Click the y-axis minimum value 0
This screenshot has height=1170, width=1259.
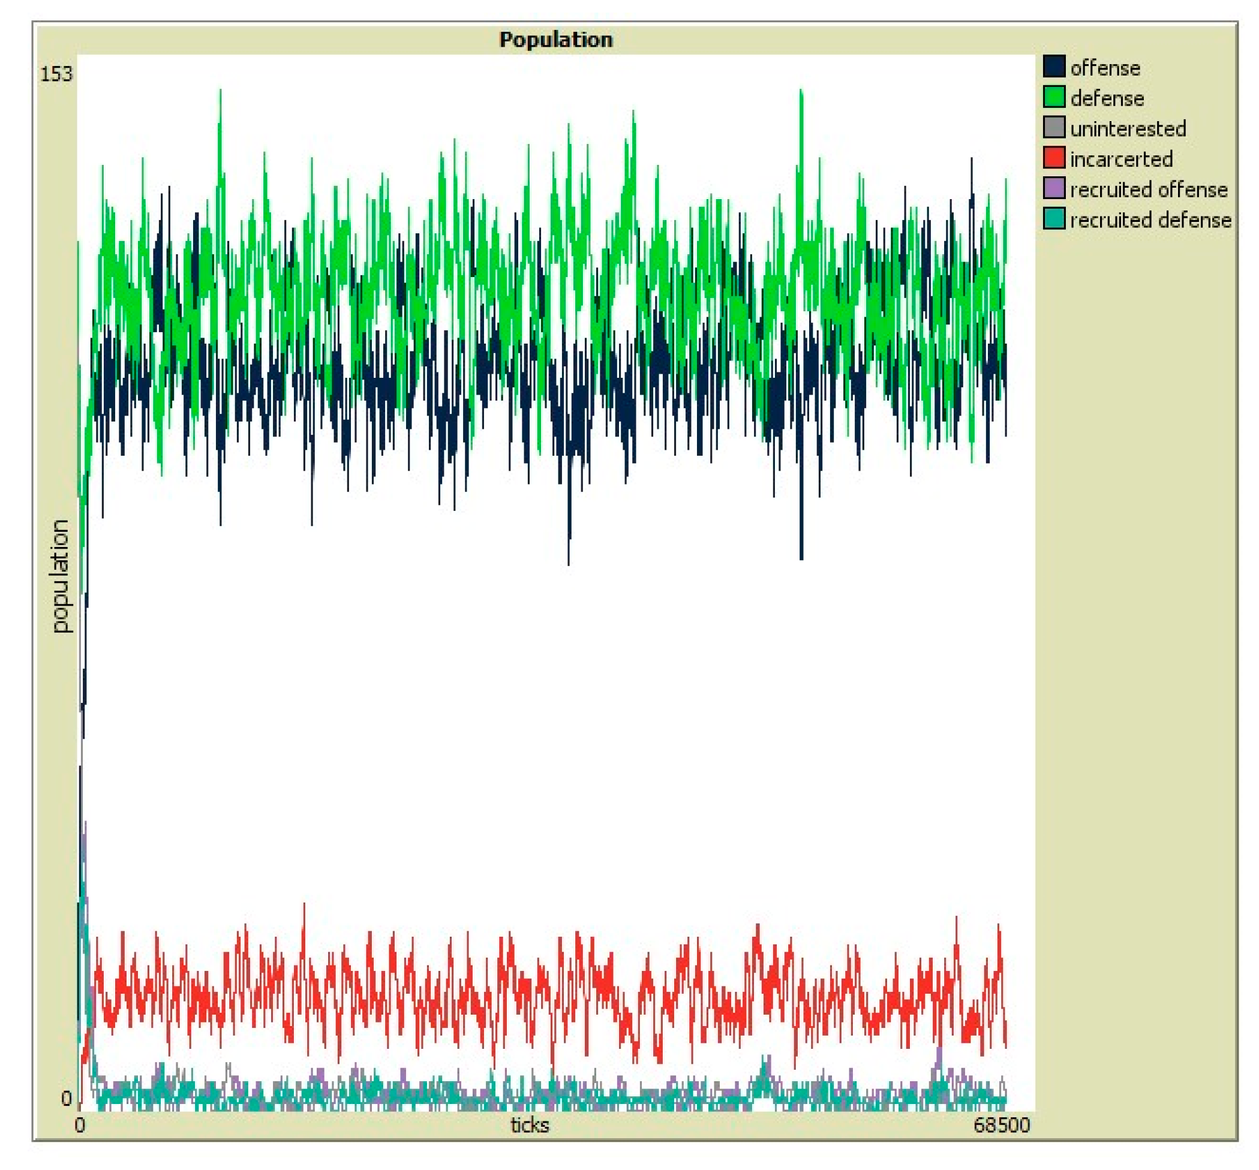67,1099
